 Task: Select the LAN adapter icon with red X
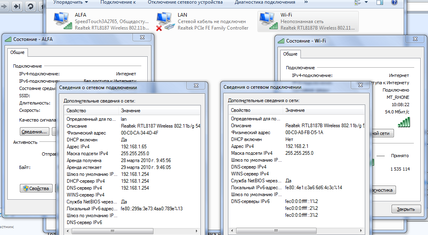pos(166,21)
